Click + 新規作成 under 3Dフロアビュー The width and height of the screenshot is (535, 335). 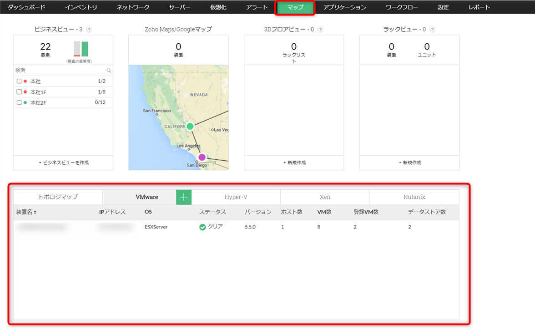tap(294, 162)
